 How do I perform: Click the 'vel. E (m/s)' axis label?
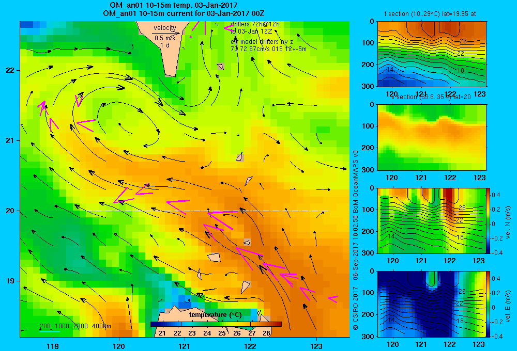[x=508, y=306]
